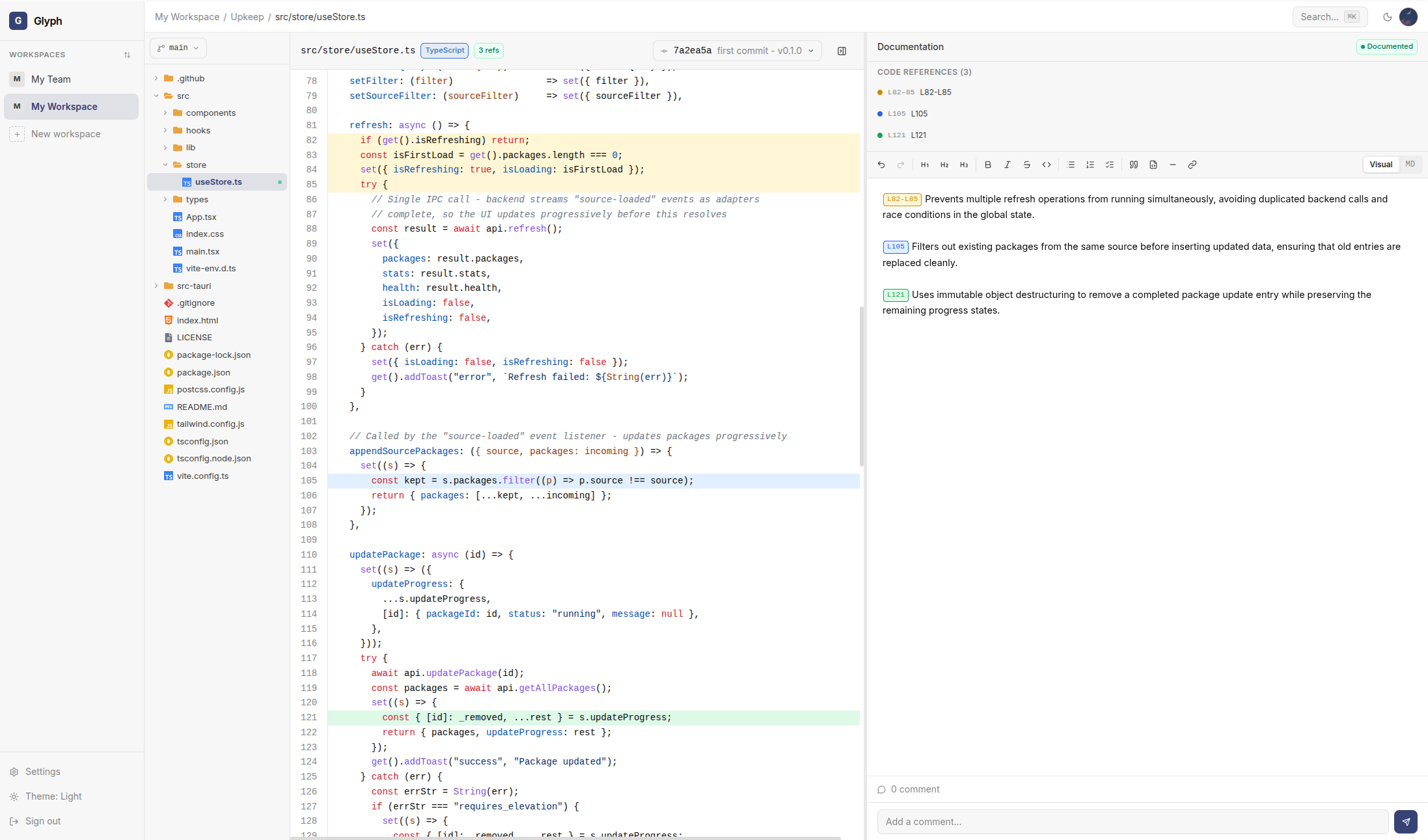Toggle bold formatting in doc toolbar

[988, 165]
